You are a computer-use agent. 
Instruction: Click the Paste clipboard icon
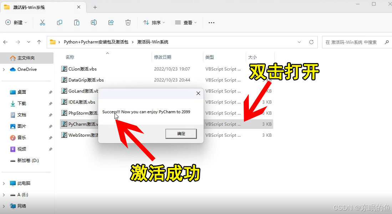click(x=76, y=22)
